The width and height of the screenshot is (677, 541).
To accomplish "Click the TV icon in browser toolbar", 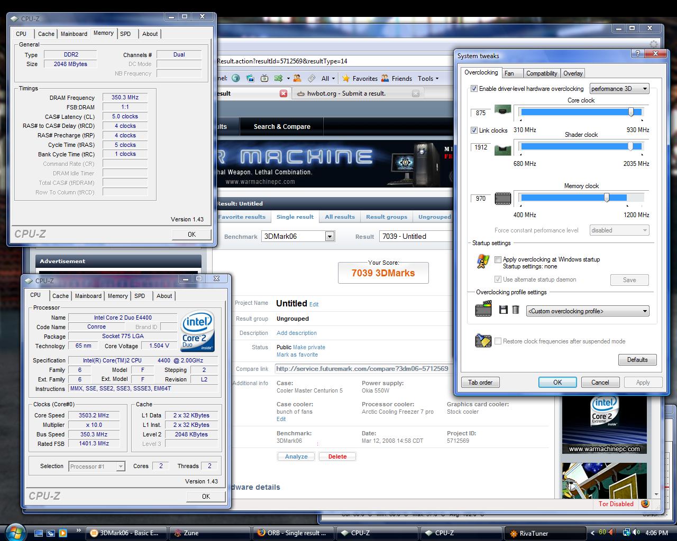I will click(264, 78).
